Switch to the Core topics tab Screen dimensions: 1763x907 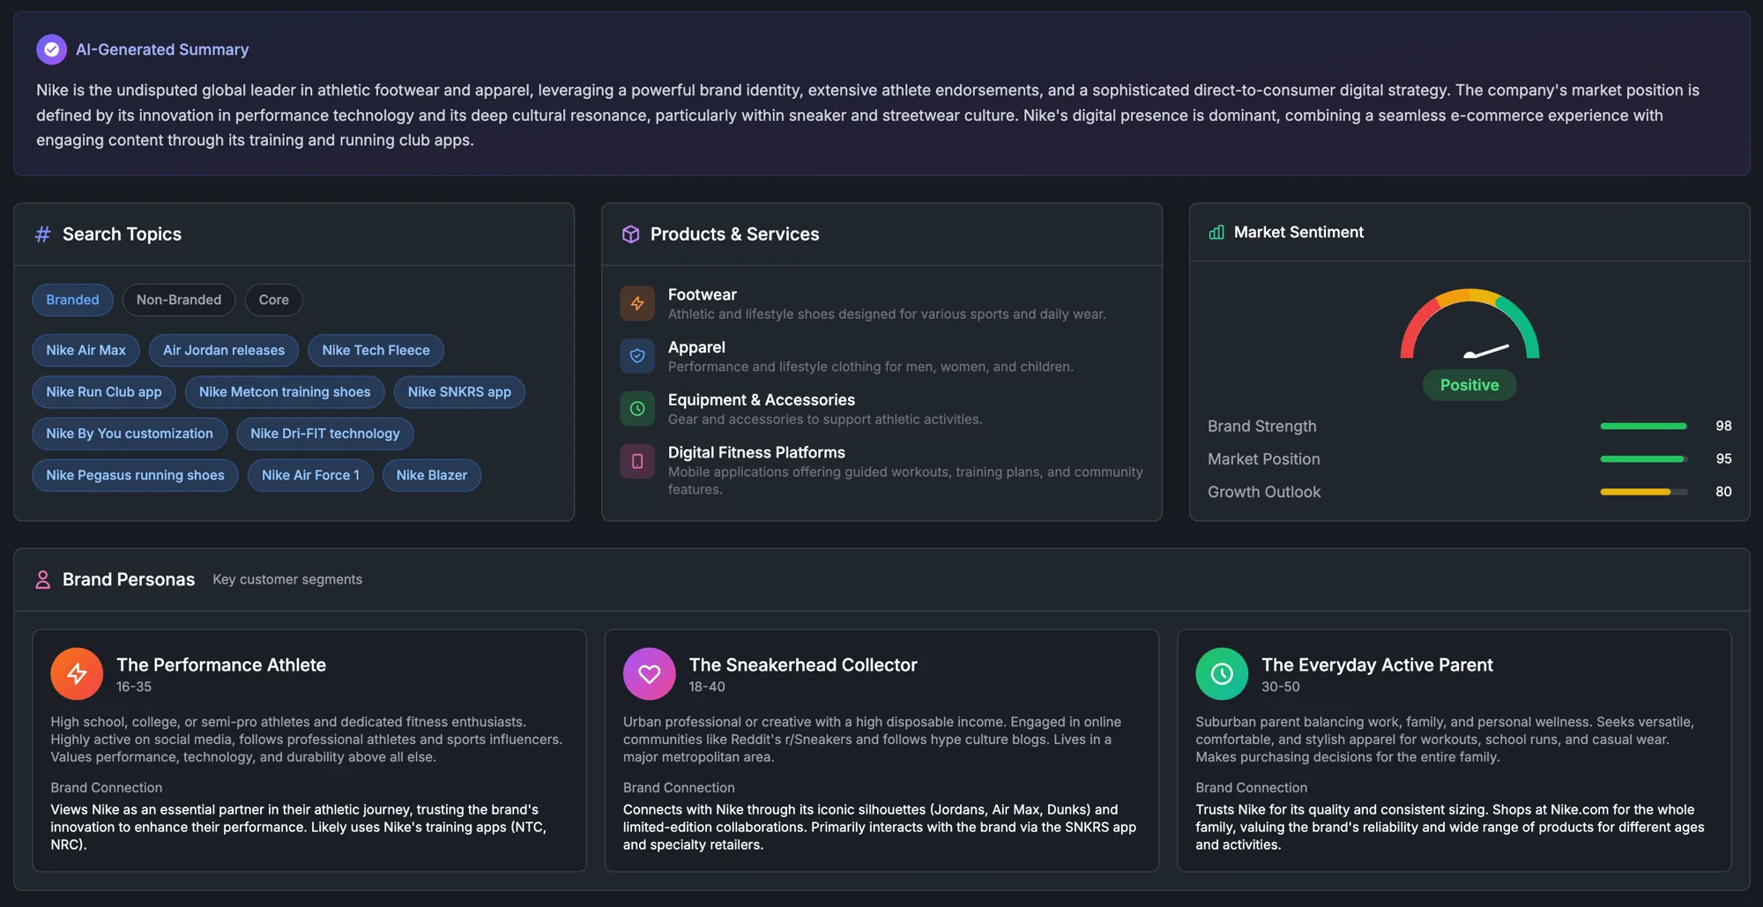273,300
